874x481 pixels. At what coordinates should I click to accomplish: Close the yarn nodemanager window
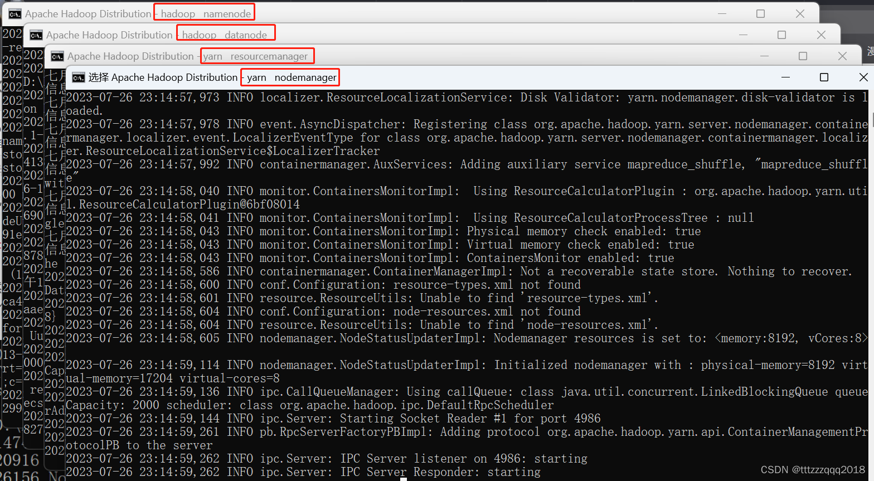tap(863, 77)
